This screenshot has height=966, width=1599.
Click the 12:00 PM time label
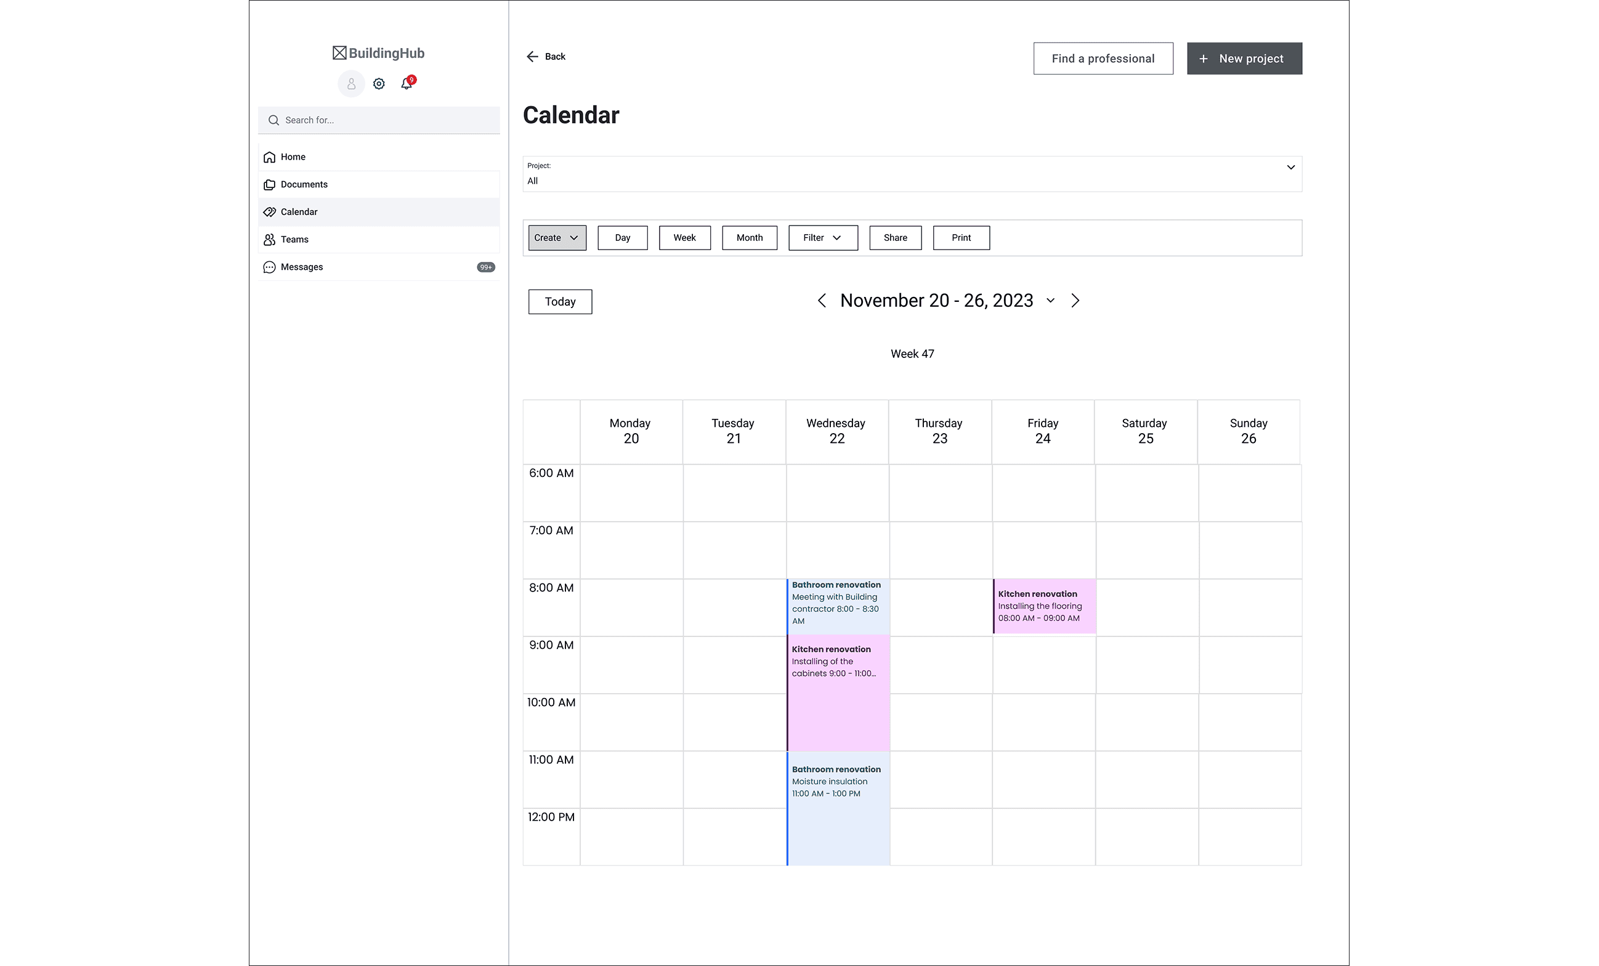(x=551, y=818)
